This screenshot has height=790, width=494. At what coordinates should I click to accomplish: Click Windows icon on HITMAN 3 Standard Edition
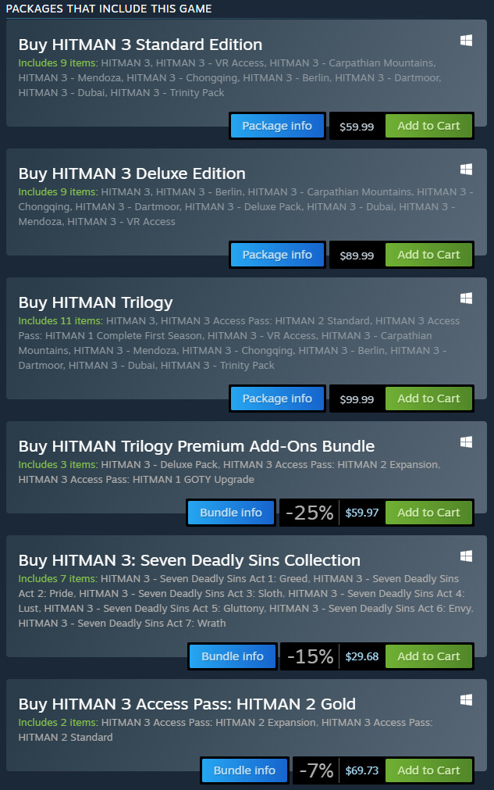point(466,40)
